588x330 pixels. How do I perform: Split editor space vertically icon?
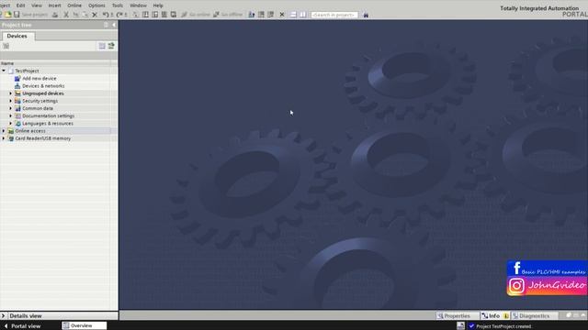pyautogui.click(x=302, y=15)
